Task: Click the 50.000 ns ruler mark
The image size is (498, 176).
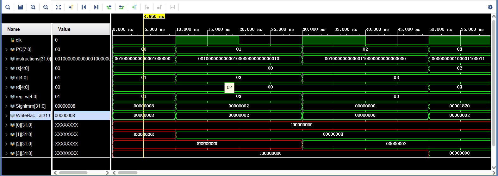Action: tap(441, 29)
